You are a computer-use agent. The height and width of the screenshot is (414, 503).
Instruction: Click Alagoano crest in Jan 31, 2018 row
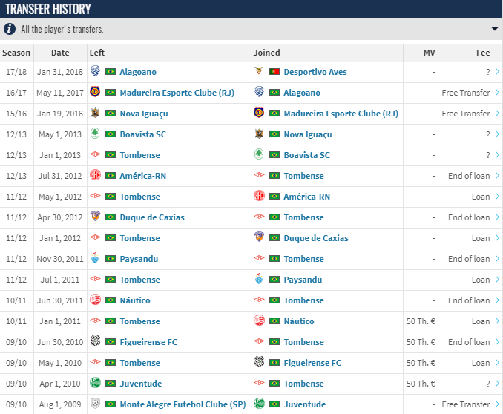point(95,71)
